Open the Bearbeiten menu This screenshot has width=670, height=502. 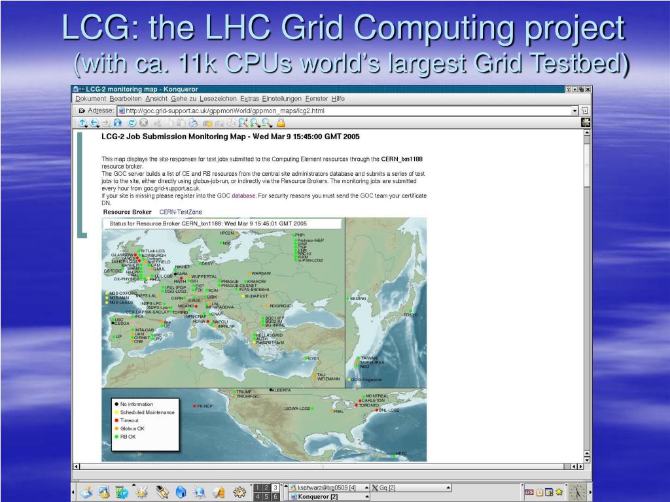[125, 99]
